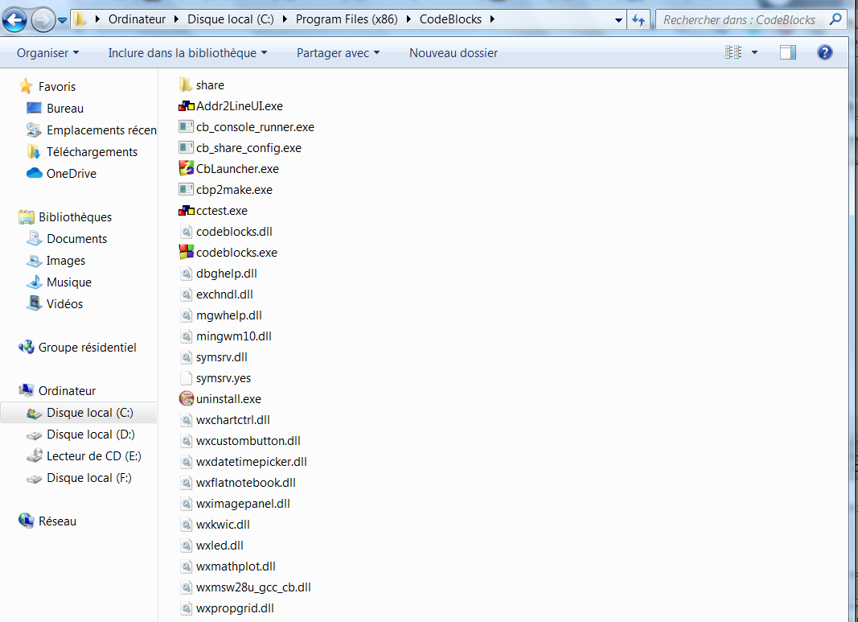Go back with the navigation arrow
The image size is (858, 622).
14,19
